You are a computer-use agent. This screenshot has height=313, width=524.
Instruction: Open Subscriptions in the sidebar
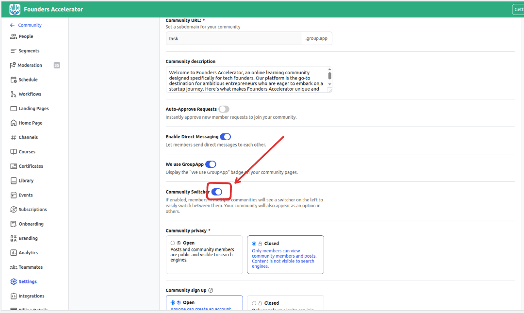click(x=33, y=209)
